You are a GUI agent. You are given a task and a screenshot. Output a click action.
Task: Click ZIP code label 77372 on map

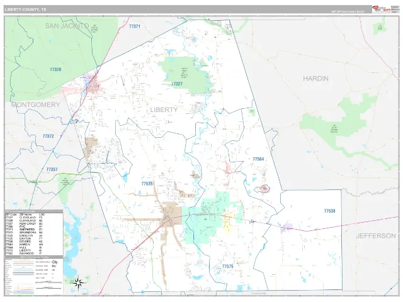[48, 136]
